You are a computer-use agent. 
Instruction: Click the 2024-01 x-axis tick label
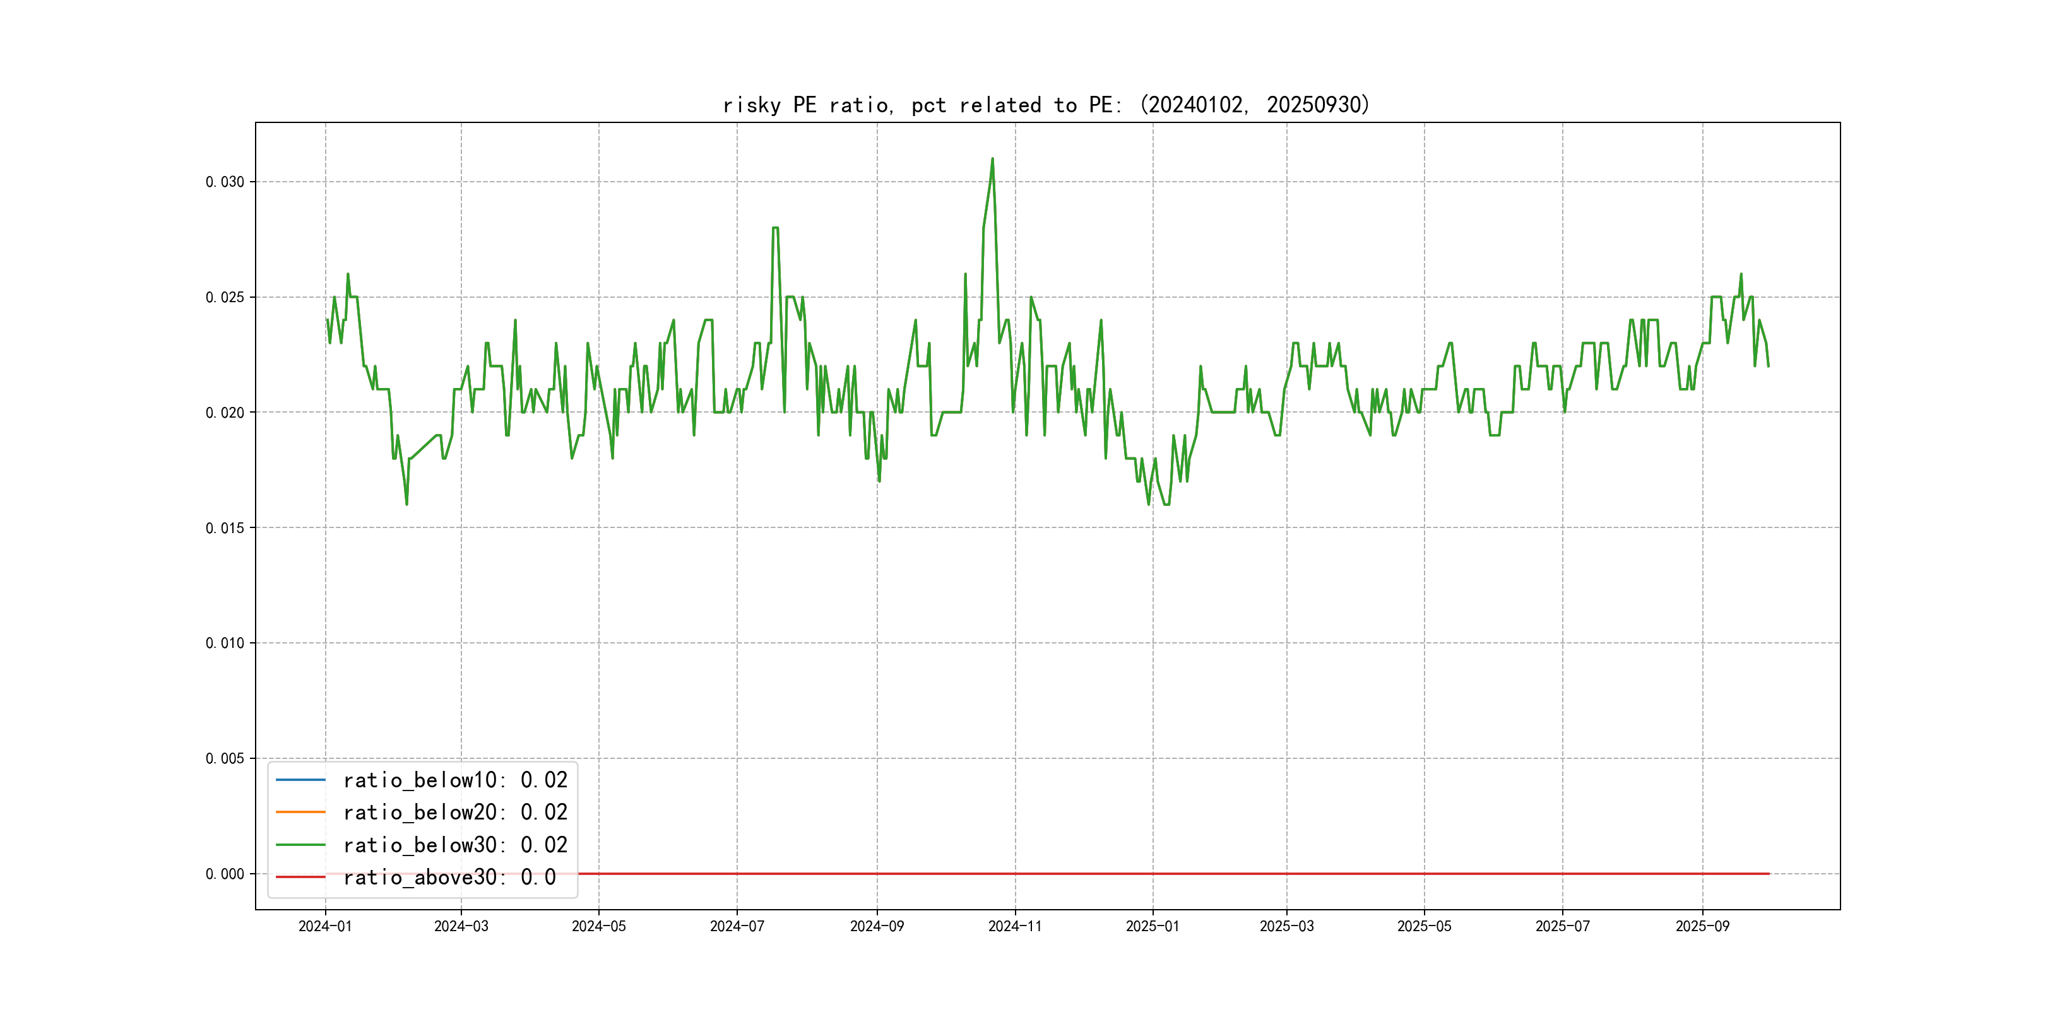pyautogui.click(x=324, y=926)
